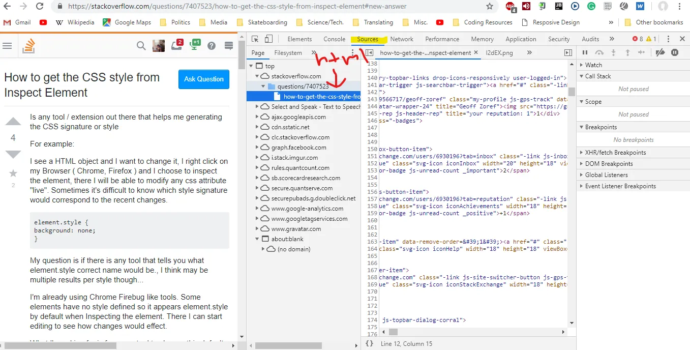Open the I2dEX.png file tab

coord(499,52)
